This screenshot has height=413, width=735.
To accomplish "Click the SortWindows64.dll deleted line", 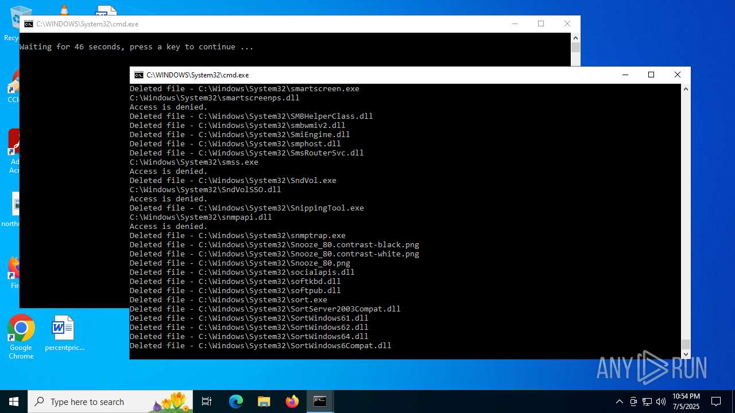I will [249, 337].
